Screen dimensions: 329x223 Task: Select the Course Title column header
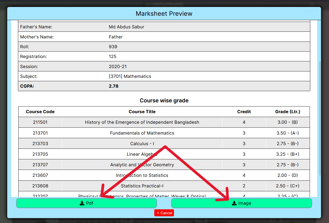(x=142, y=112)
